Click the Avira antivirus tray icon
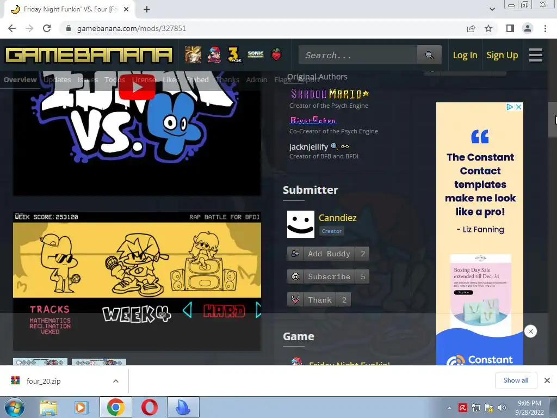This screenshot has height=418, width=557. (x=462, y=408)
